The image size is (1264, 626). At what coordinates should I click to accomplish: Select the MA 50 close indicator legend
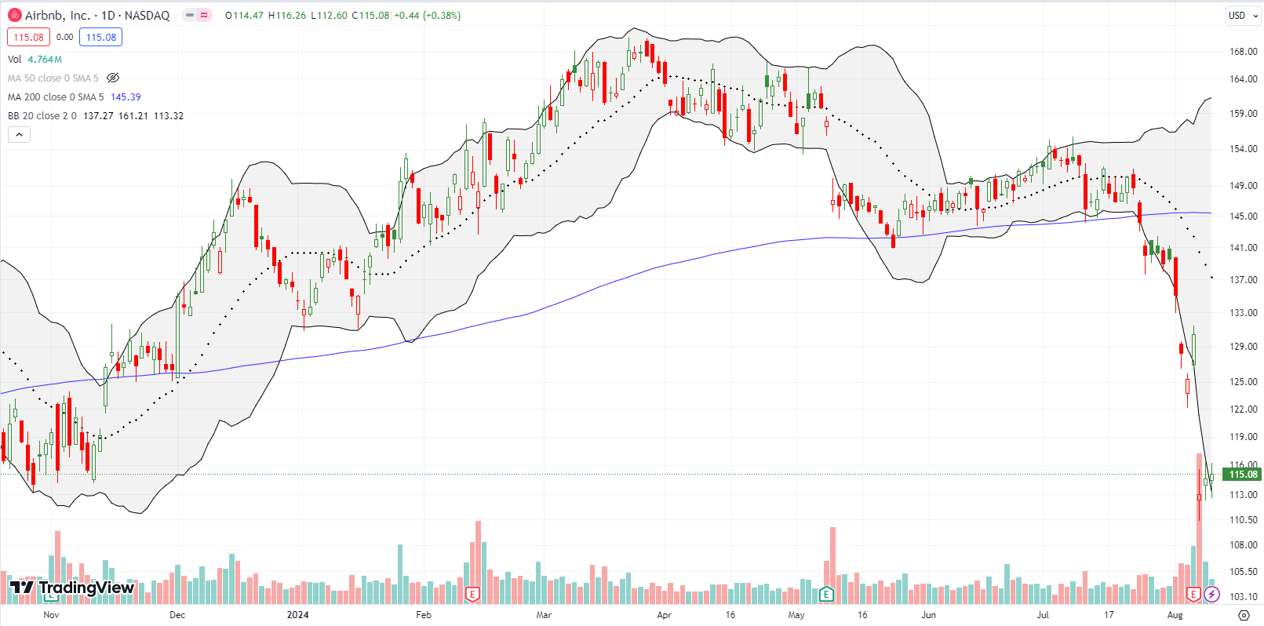53,78
